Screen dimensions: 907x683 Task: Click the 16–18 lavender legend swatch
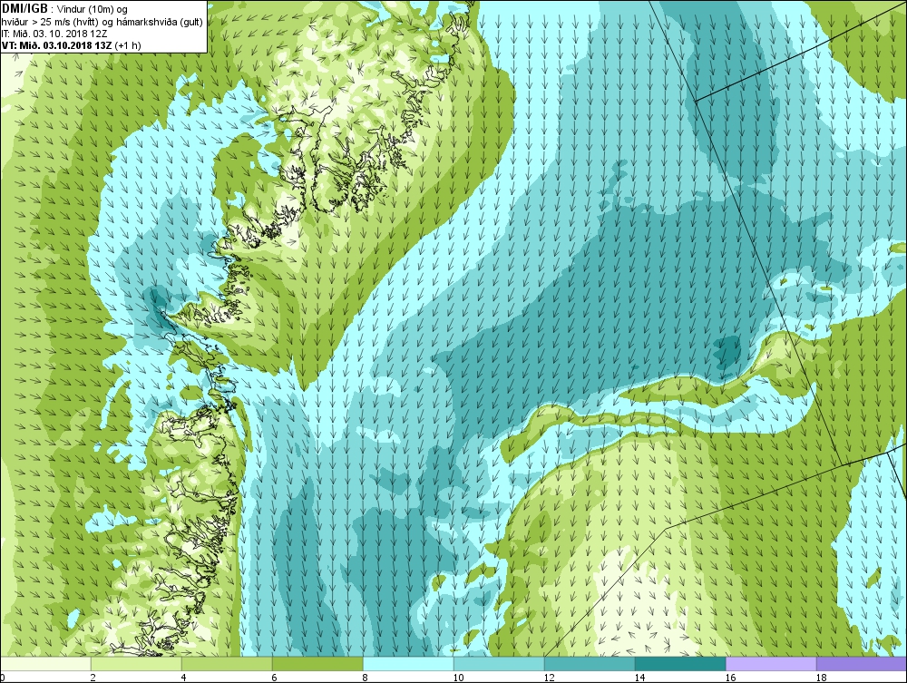[x=771, y=663]
